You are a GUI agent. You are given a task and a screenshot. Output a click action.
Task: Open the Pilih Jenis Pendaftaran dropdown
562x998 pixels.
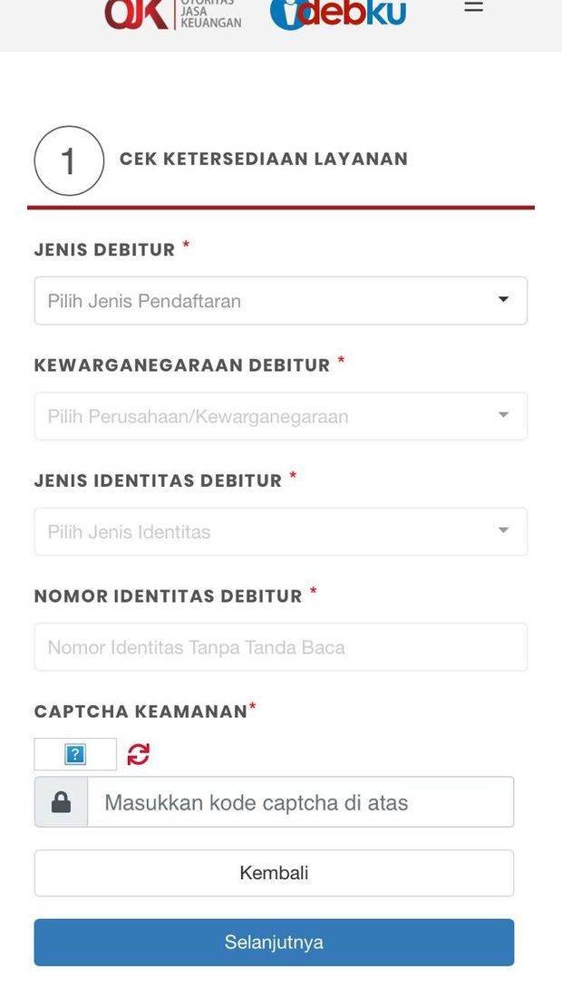[x=280, y=301]
